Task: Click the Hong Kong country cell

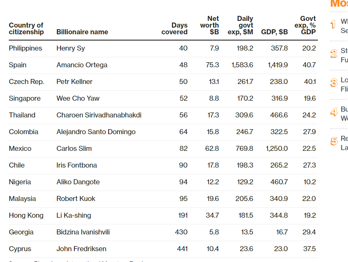Action: click(x=26, y=216)
